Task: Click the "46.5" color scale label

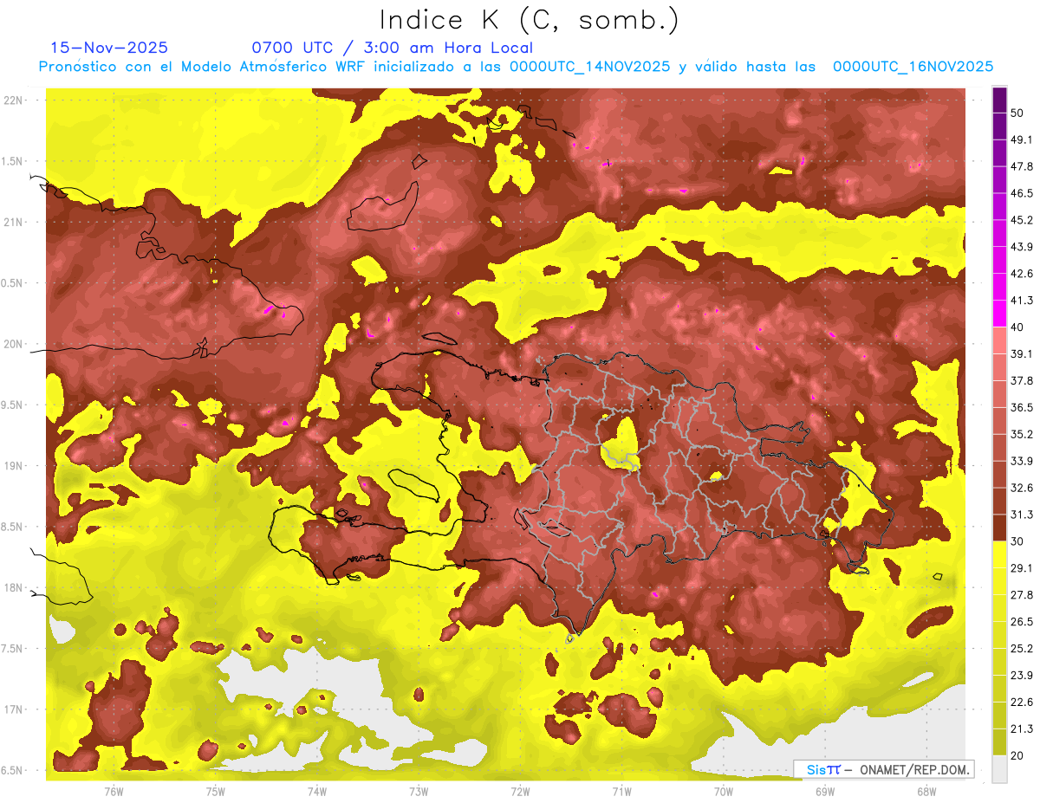Action: point(1022,193)
